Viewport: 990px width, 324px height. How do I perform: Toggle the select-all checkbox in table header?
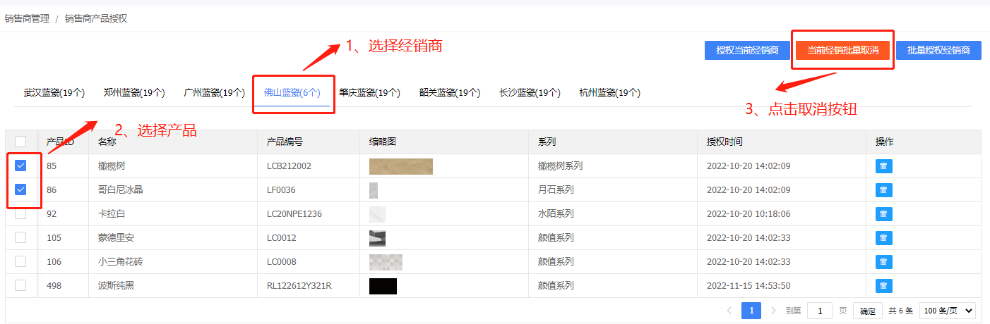coord(20,142)
